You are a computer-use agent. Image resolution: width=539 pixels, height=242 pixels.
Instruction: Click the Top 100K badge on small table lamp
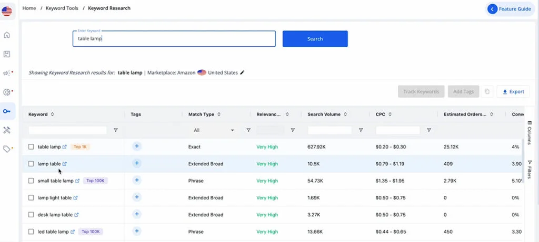point(96,181)
